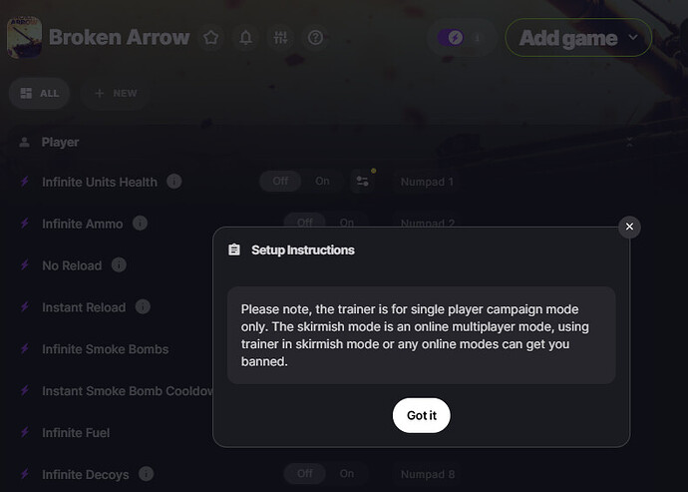The height and width of the screenshot is (492, 688).
Task: Click the Broken Arrow game thumbnail
Action: point(24,38)
